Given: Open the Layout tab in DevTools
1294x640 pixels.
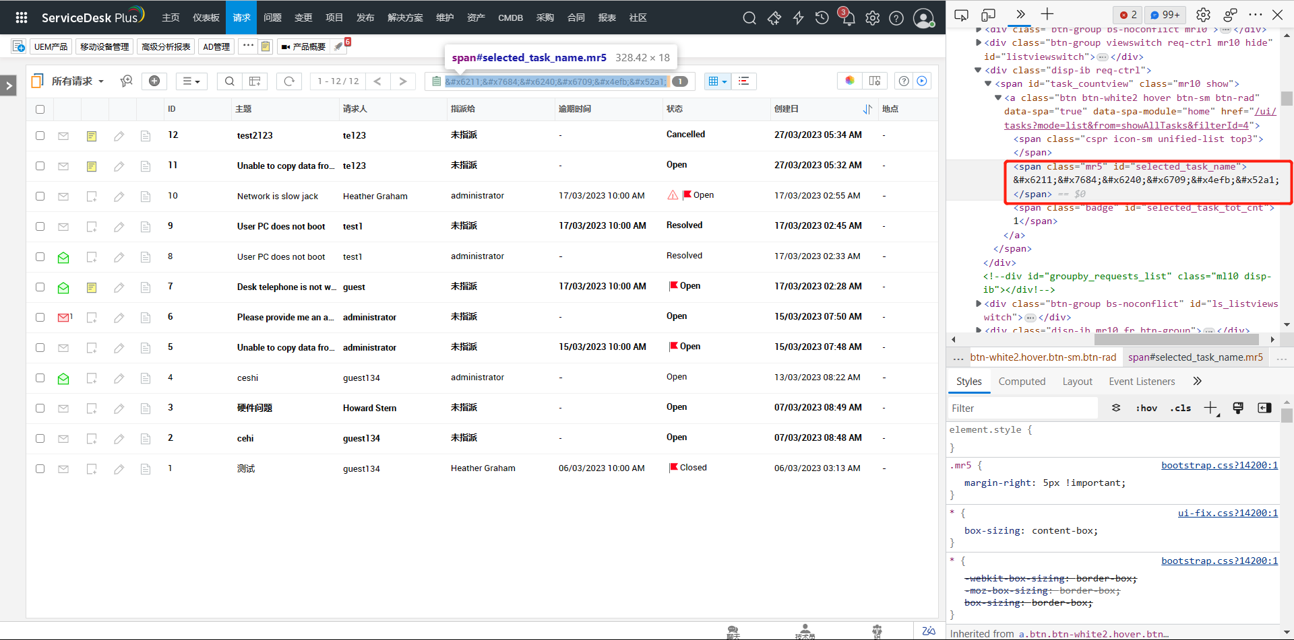Looking at the screenshot, I should (1077, 382).
